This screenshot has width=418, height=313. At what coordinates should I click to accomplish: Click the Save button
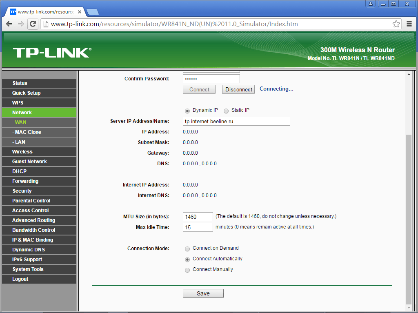203,293
